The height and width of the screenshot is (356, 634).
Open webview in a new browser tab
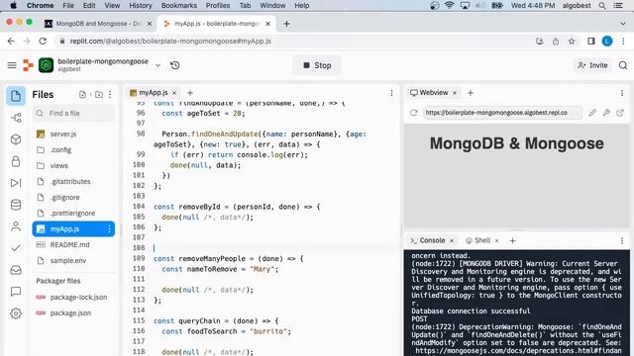point(620,113)
